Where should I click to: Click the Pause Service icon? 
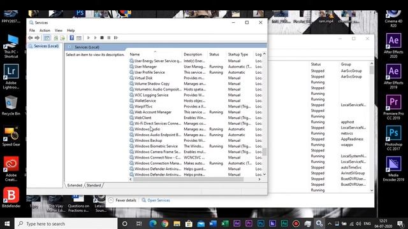(109, 38)
